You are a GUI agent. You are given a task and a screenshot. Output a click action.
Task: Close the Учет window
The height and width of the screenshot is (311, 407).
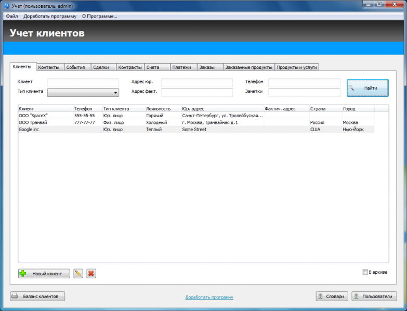tap(395, 4)
